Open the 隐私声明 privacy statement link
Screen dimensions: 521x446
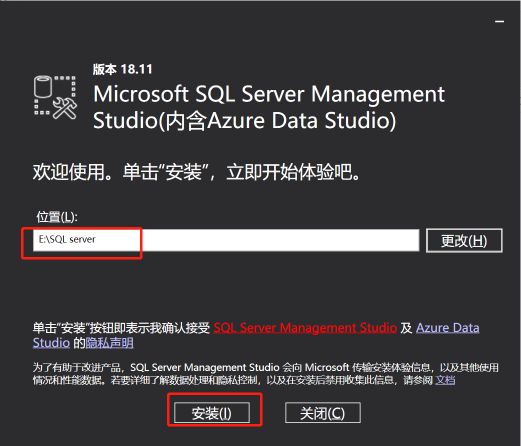pos(109,342)
